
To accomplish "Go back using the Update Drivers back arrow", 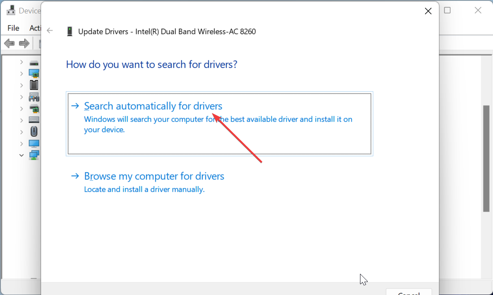I will [50, 30].
